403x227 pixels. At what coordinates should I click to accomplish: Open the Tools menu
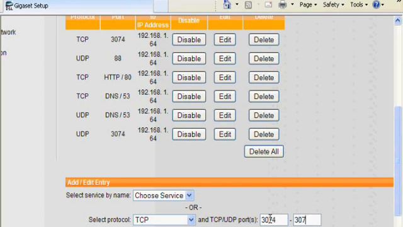(359, 4)
